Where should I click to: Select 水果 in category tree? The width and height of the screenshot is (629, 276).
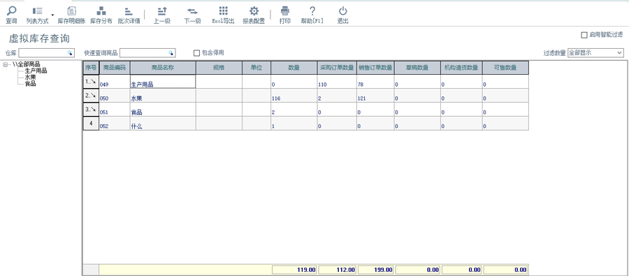[31, 77]
